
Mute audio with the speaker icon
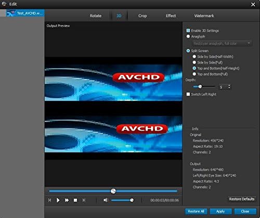tap(106, 200)
